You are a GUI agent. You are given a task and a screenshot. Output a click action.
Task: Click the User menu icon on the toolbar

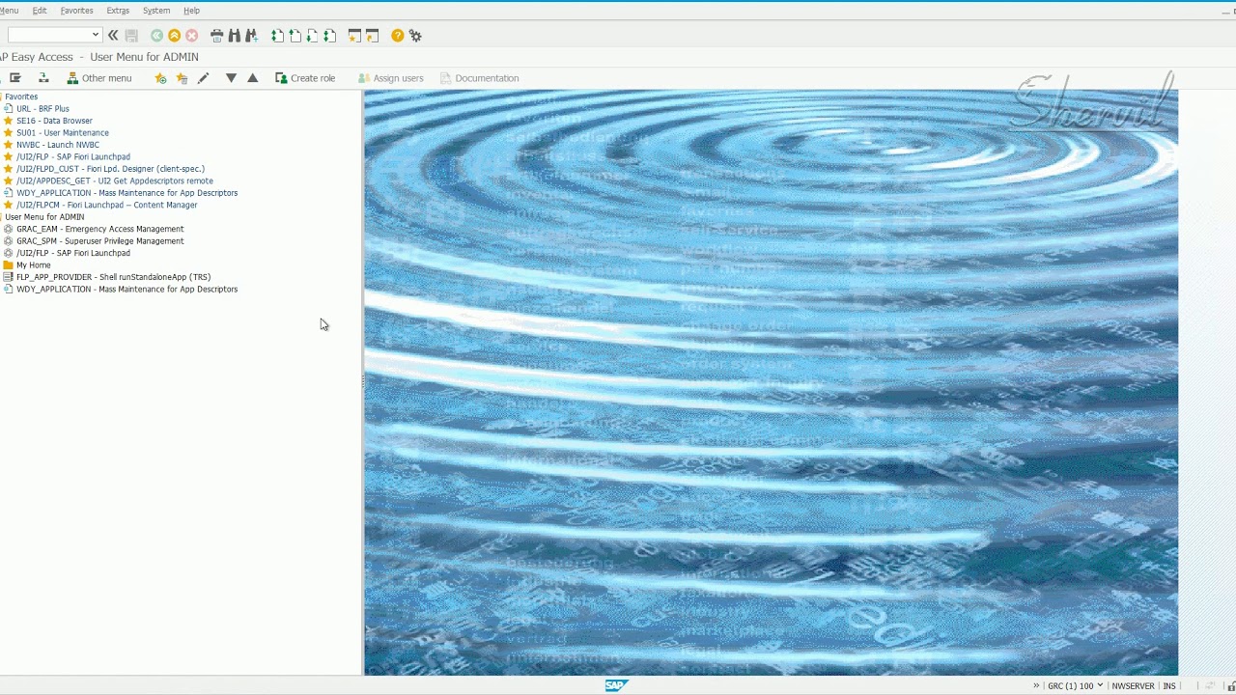point(43,78)
